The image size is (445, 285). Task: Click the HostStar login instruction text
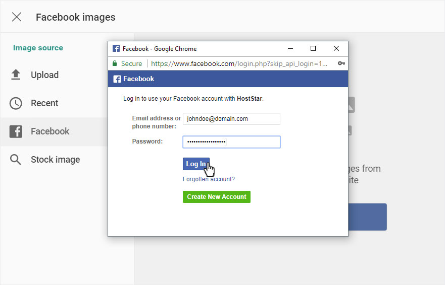tap(193, 99)
